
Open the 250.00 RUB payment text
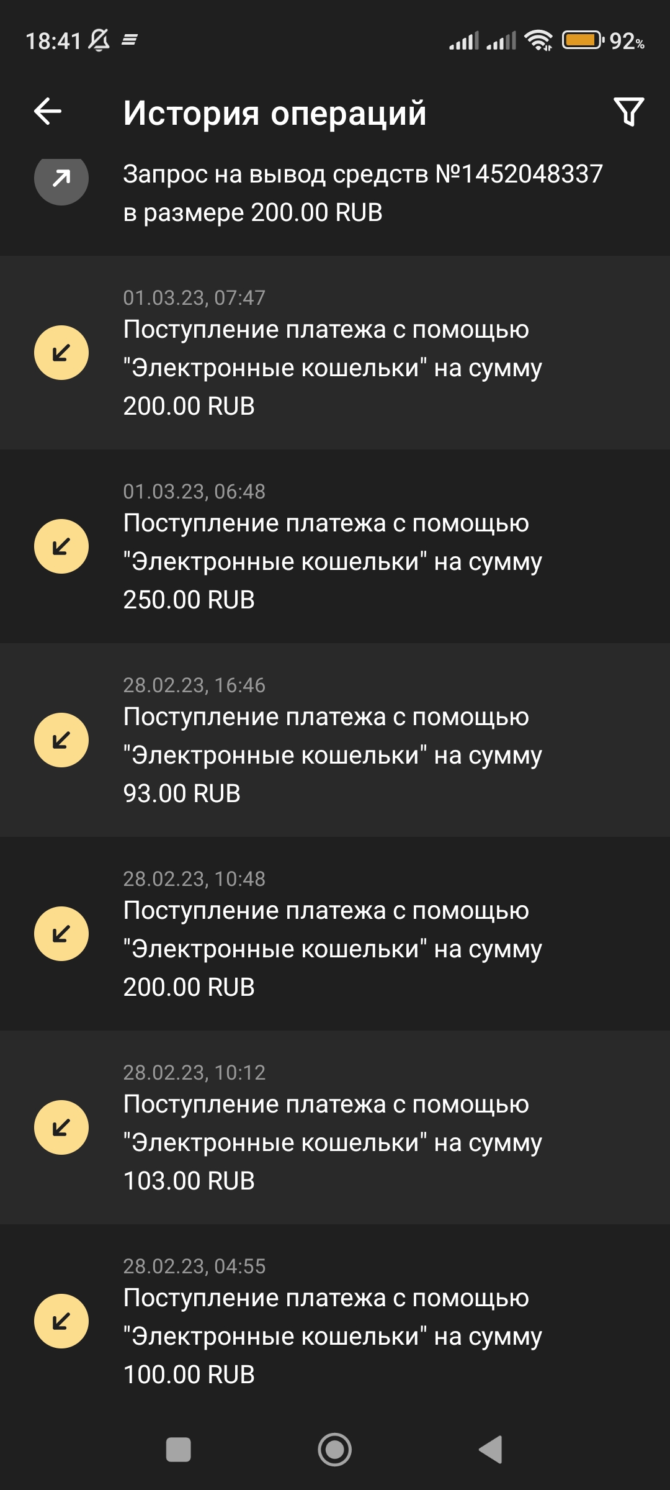click(x=332, y=561)
